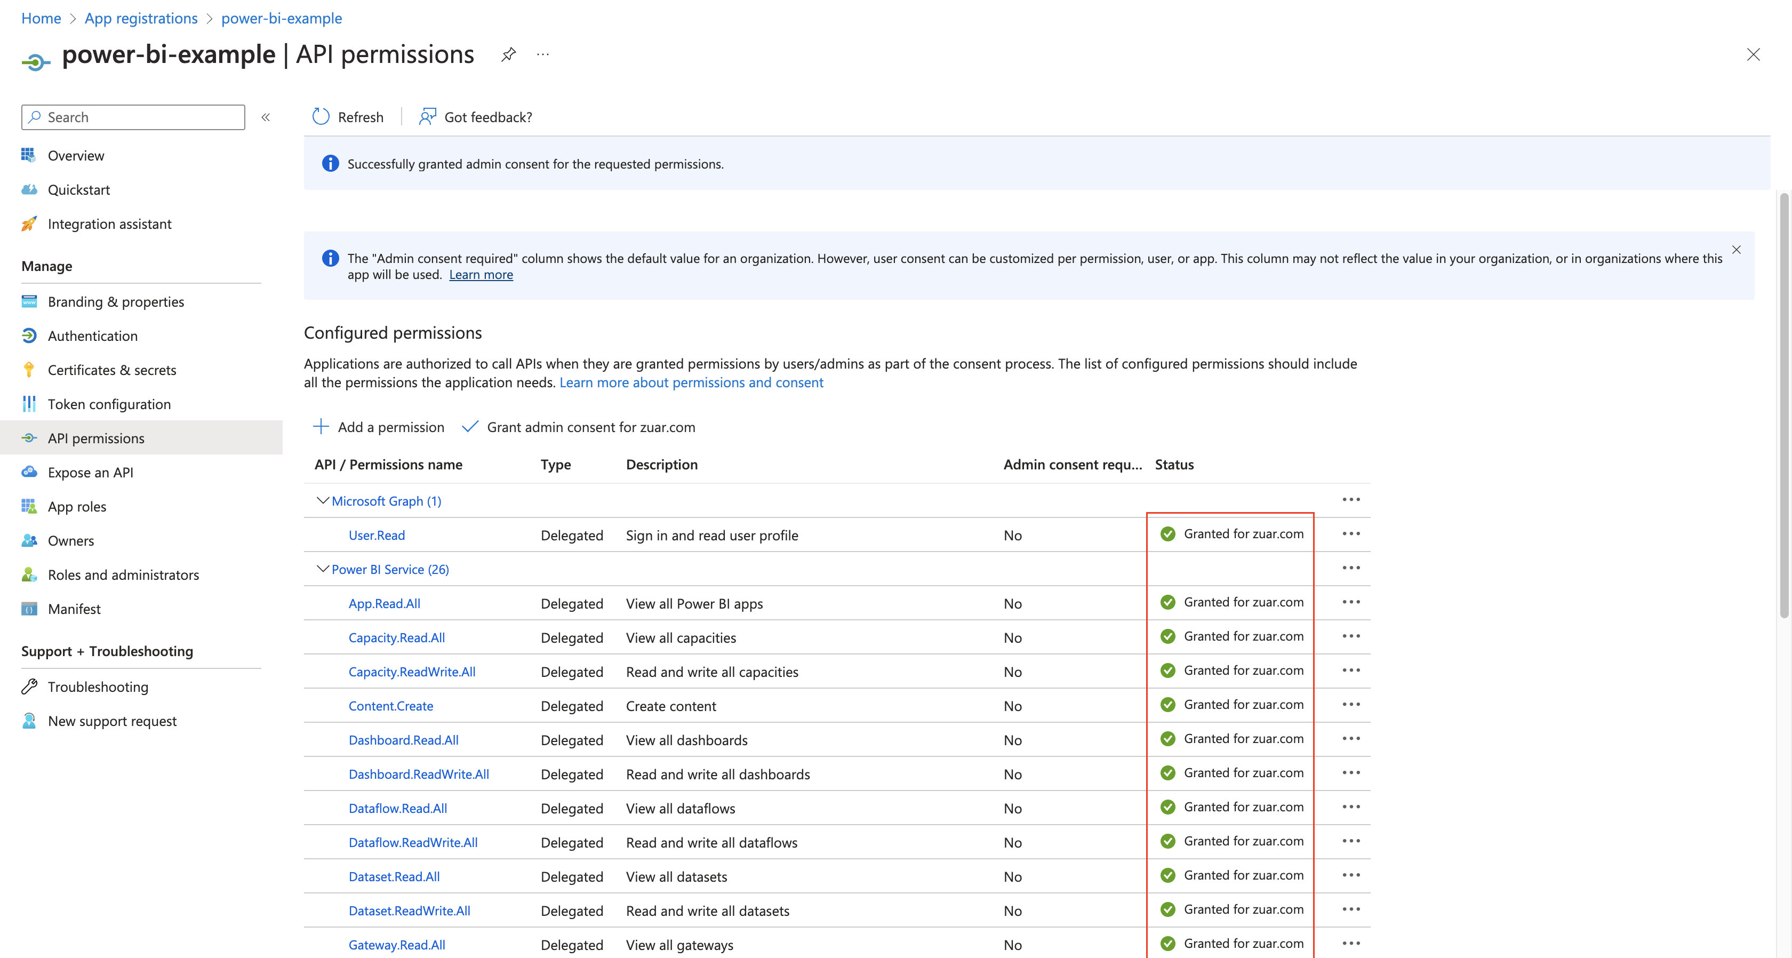The image size is (1792, 958).
Task: Open Certificates & secrets
Action: pyautogui.click(x=112, y=370)
